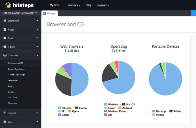The width and height of the screenshot is (196, 128).
Task: Expand the Features dropdown menu
Action: pos(74,5)
